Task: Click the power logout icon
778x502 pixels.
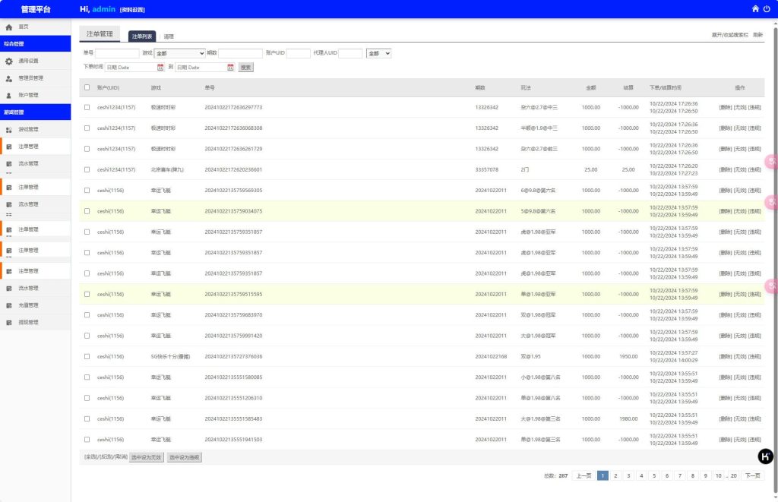Action: pyautogui.click(x=767, y=9)
